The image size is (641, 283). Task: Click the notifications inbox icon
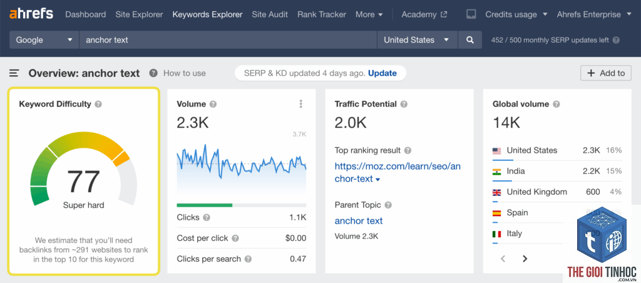[x=471, y=14]
